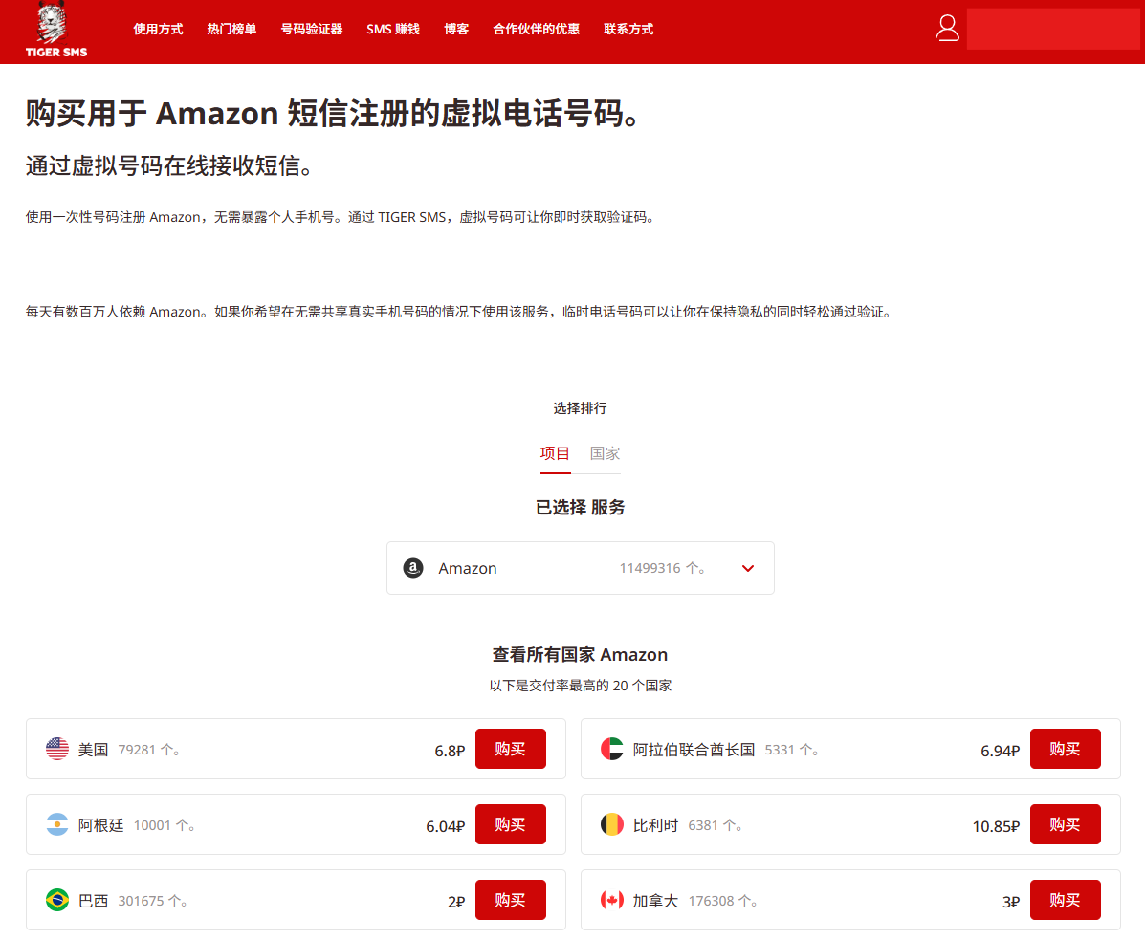Image resolution: width=1145 pixels, height=940 pixels.
Task: Switch to the 国家 tab
Action: 605,453
